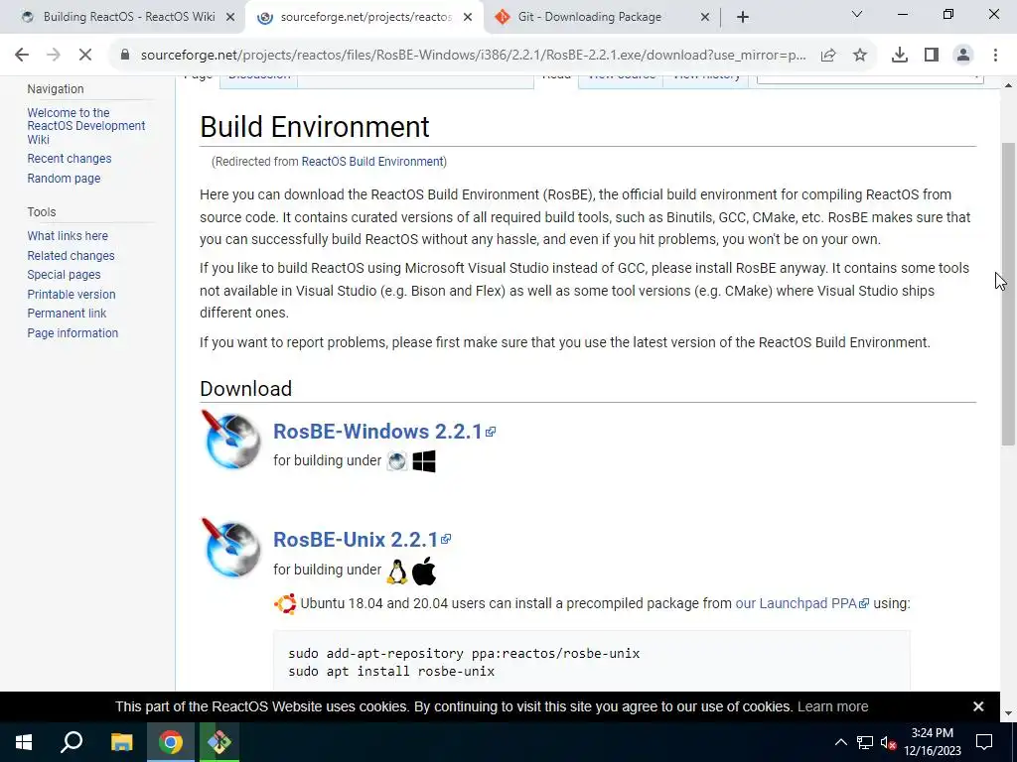1017x762 pixels.
Task: Open Random page link
Action: click(x=64, y=179)
